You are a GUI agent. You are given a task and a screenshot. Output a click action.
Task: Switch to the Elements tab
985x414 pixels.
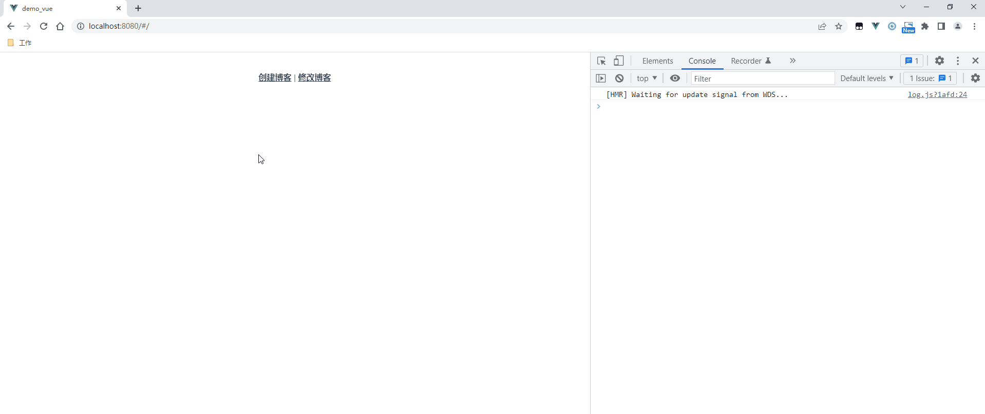pyautogui.click(x=657, y=61)
